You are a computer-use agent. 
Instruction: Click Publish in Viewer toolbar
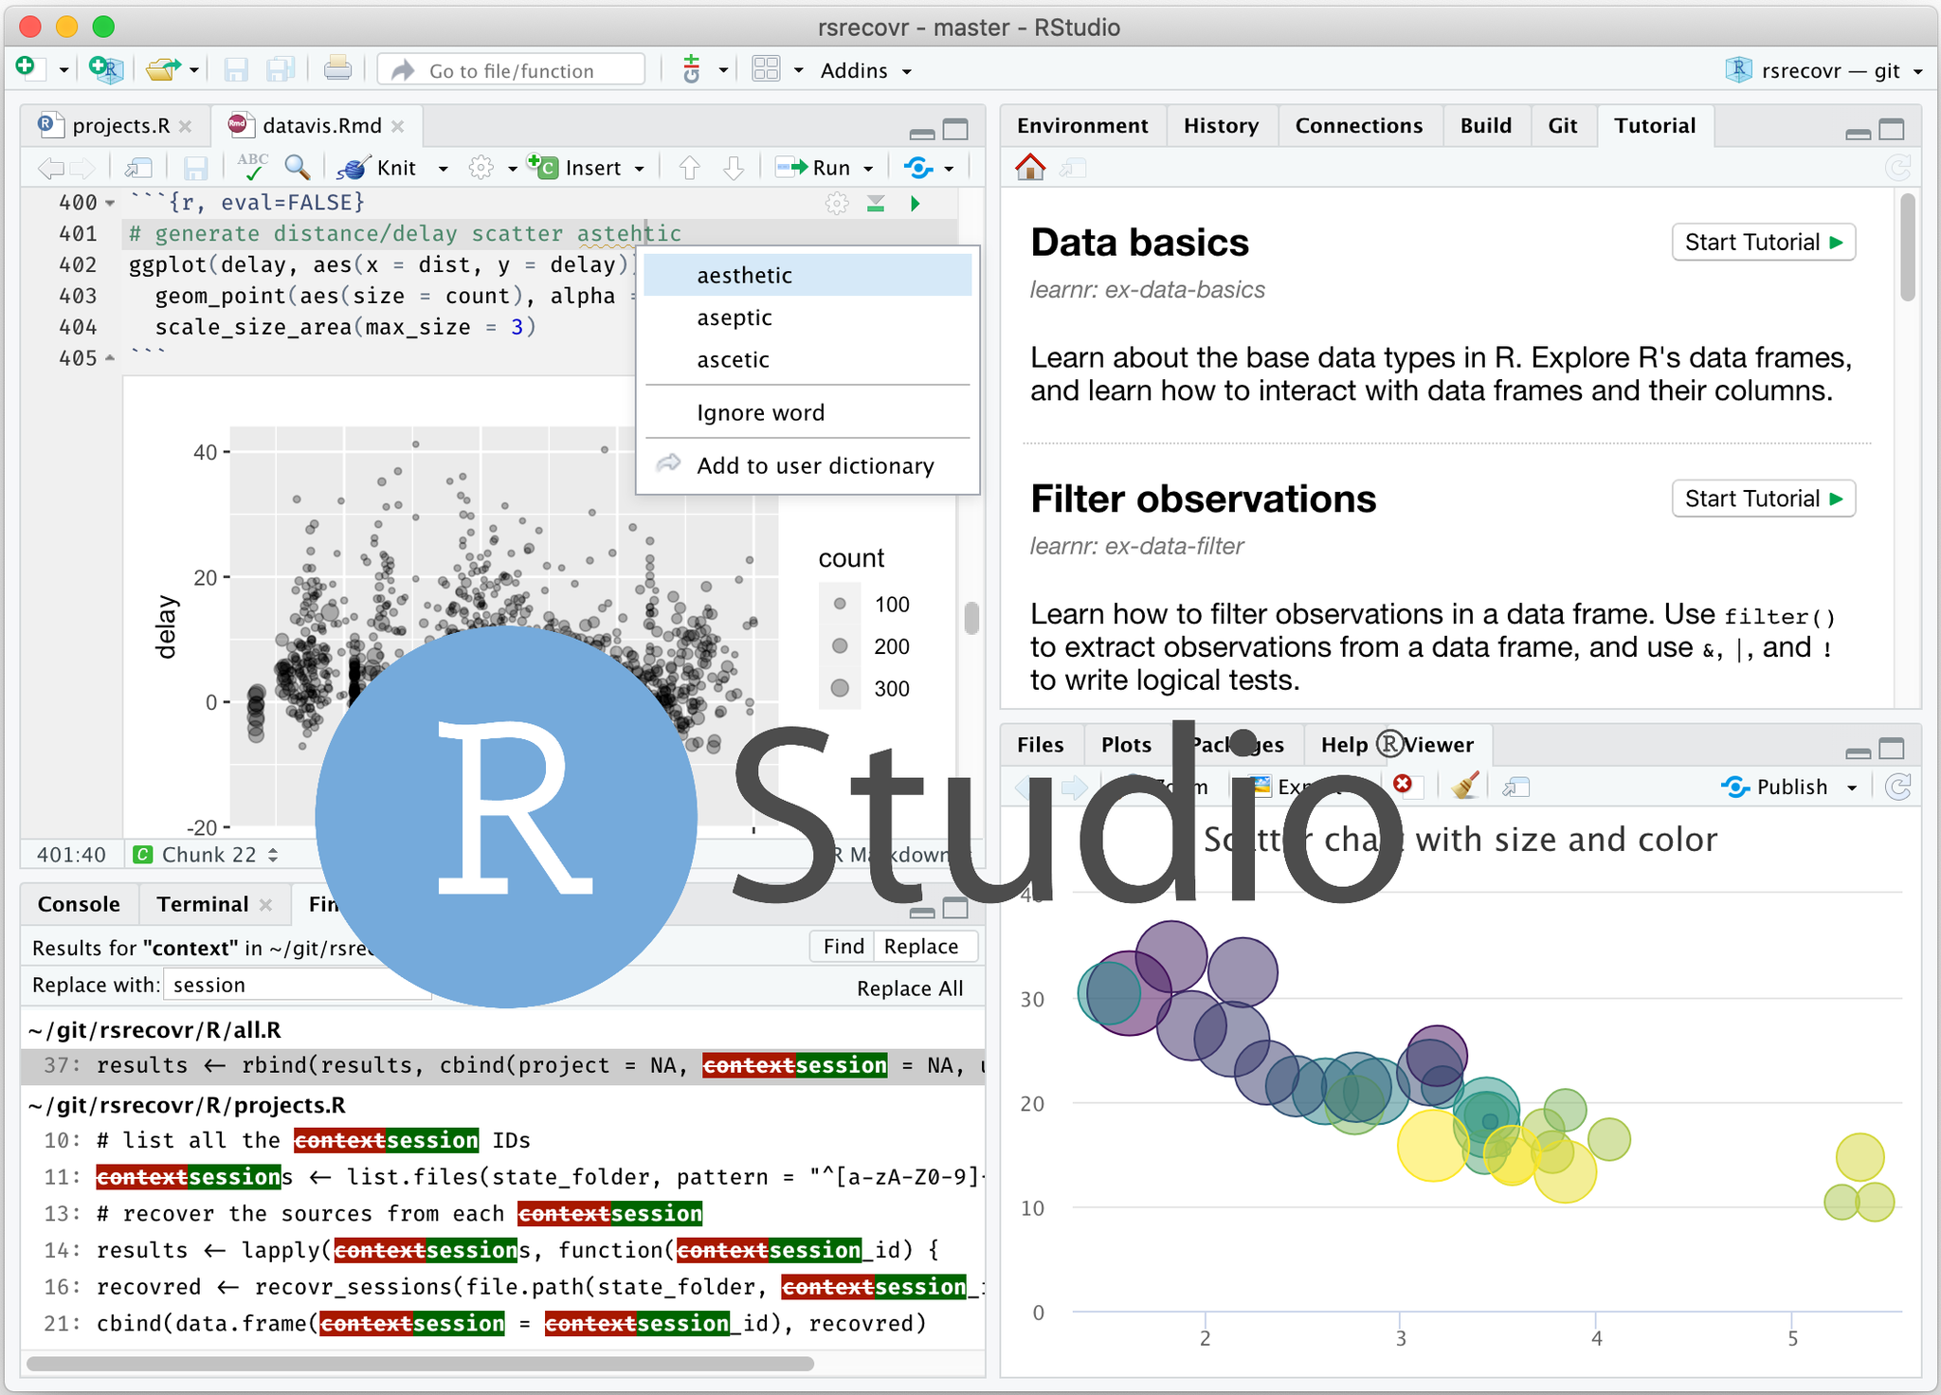(x=1774, y=787)
